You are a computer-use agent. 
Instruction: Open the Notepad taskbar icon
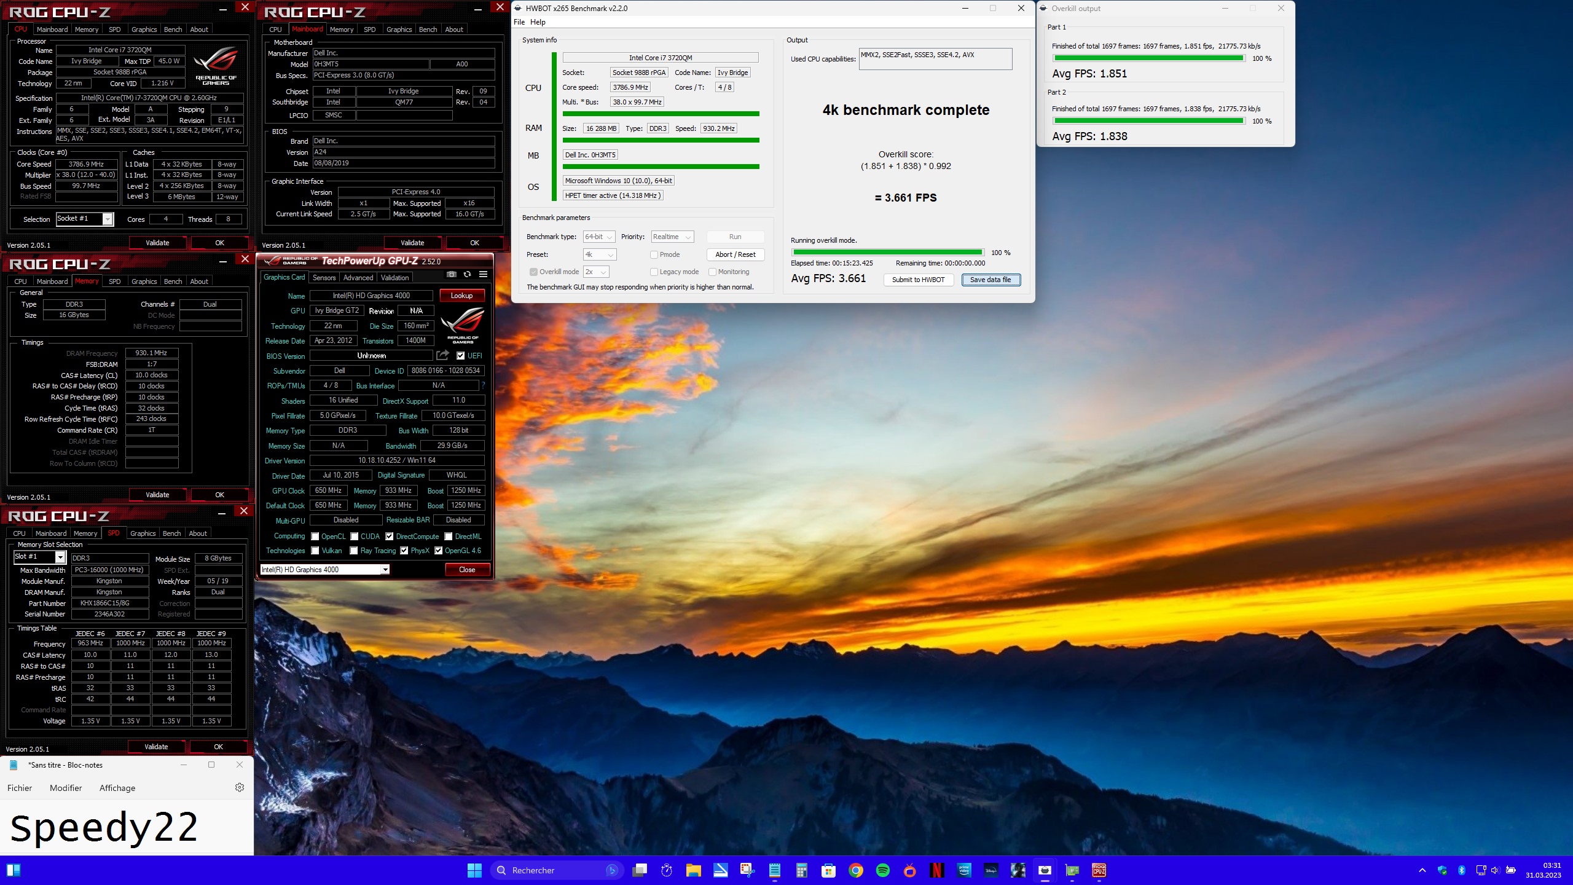pos(775,870)
